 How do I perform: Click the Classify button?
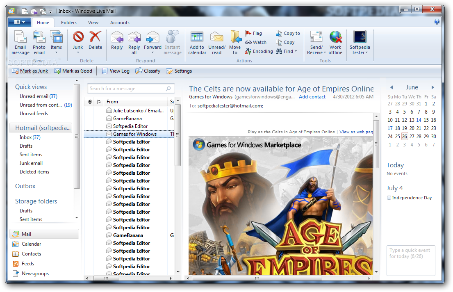(148, 71)
